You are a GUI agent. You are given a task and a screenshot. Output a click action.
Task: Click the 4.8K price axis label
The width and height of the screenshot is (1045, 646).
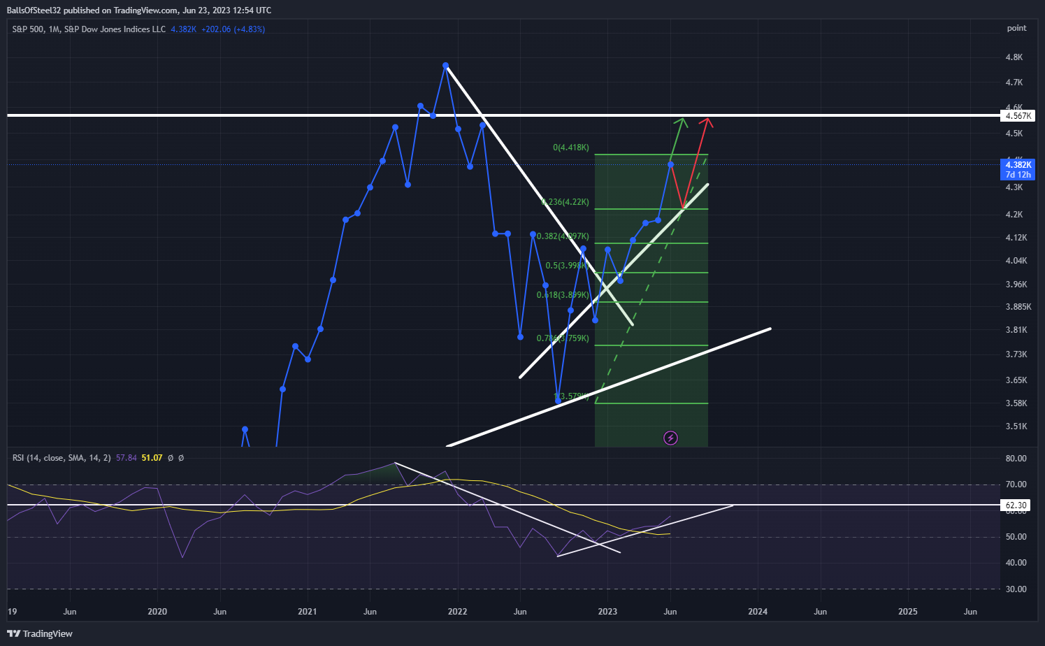pyautogui.click(x=1014, y=57)
